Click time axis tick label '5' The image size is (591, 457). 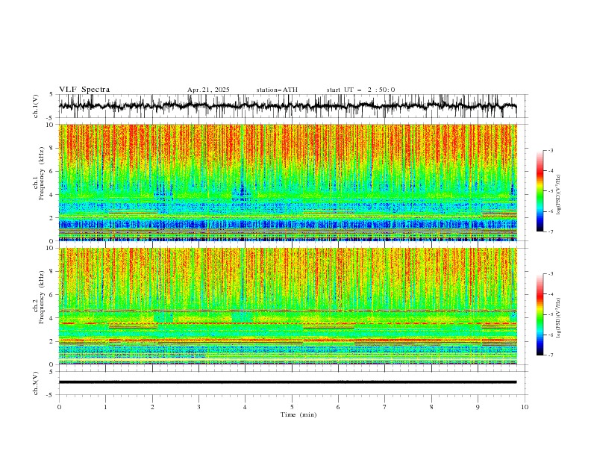pyautogui.click(x=292, y=407)
